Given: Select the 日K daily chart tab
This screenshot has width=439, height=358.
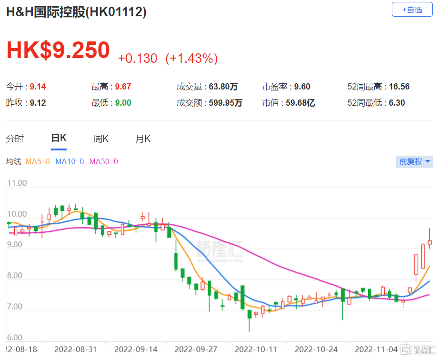Looking at the screenshot, I should click(59, 138).
